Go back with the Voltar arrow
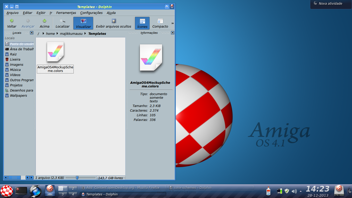The image size is (352, 198). [x=12, y=23]
